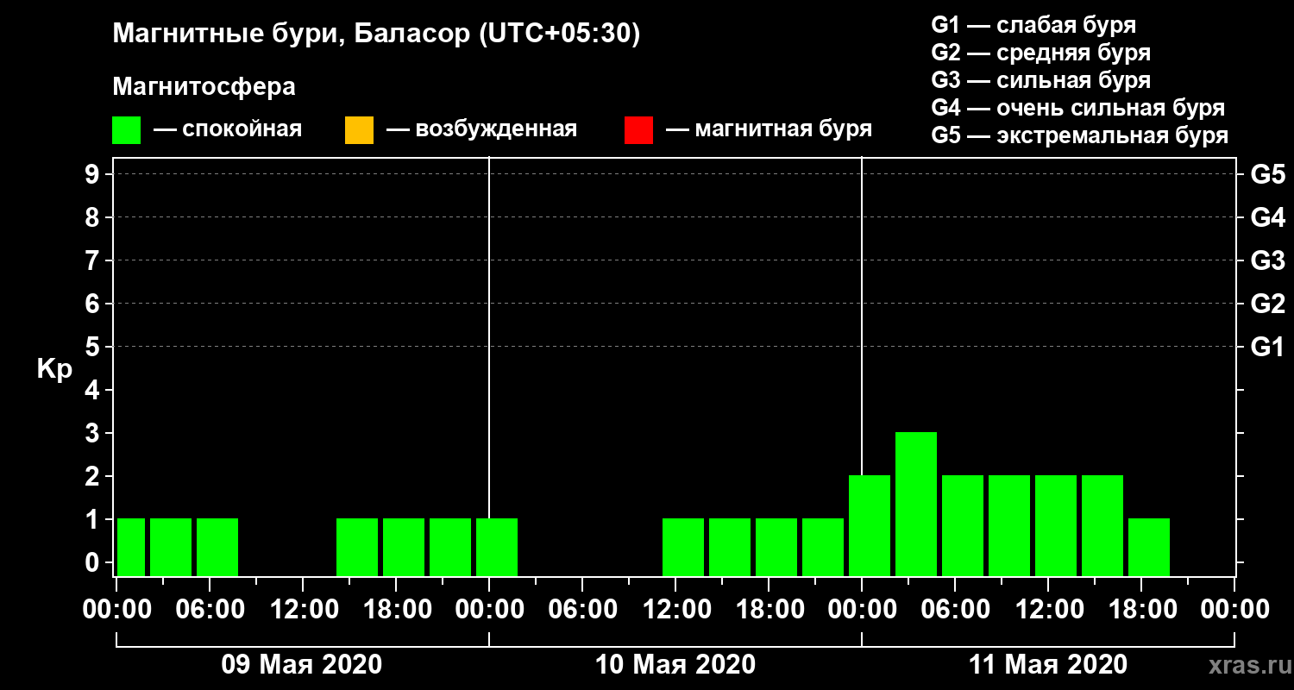Viewport: 1294px width, 690px height.
Task: Click the 'магнитная буря' legend text
Action: (783, 130)
